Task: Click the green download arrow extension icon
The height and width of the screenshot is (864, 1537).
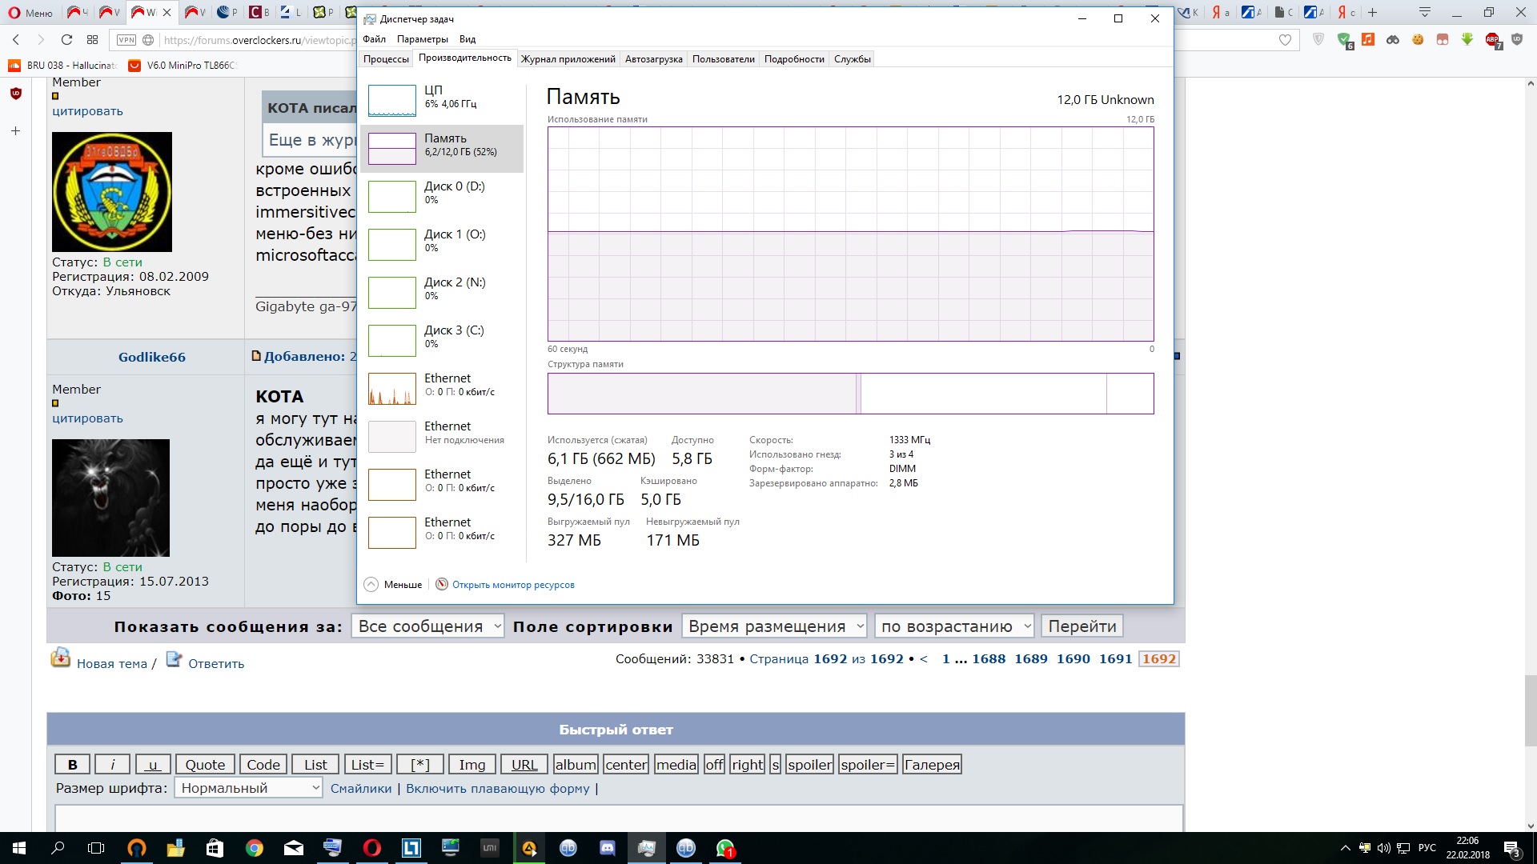Action: click(1467, 40)
